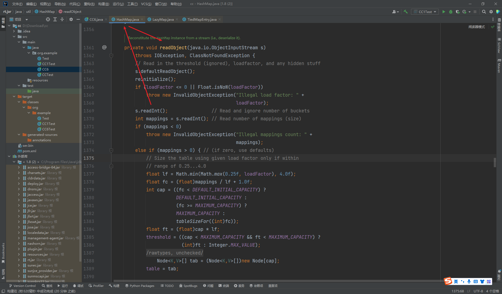The height and width of the screenshot is (294, 502).
Task: Open 终端 terminal tool window
Action: pos(223,286)
